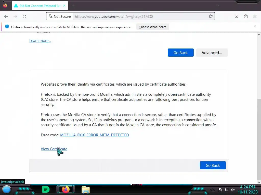Click the scrollbar down arrow
The width and height of the screenshot is (261, 195).
click(x=259, y=182)
